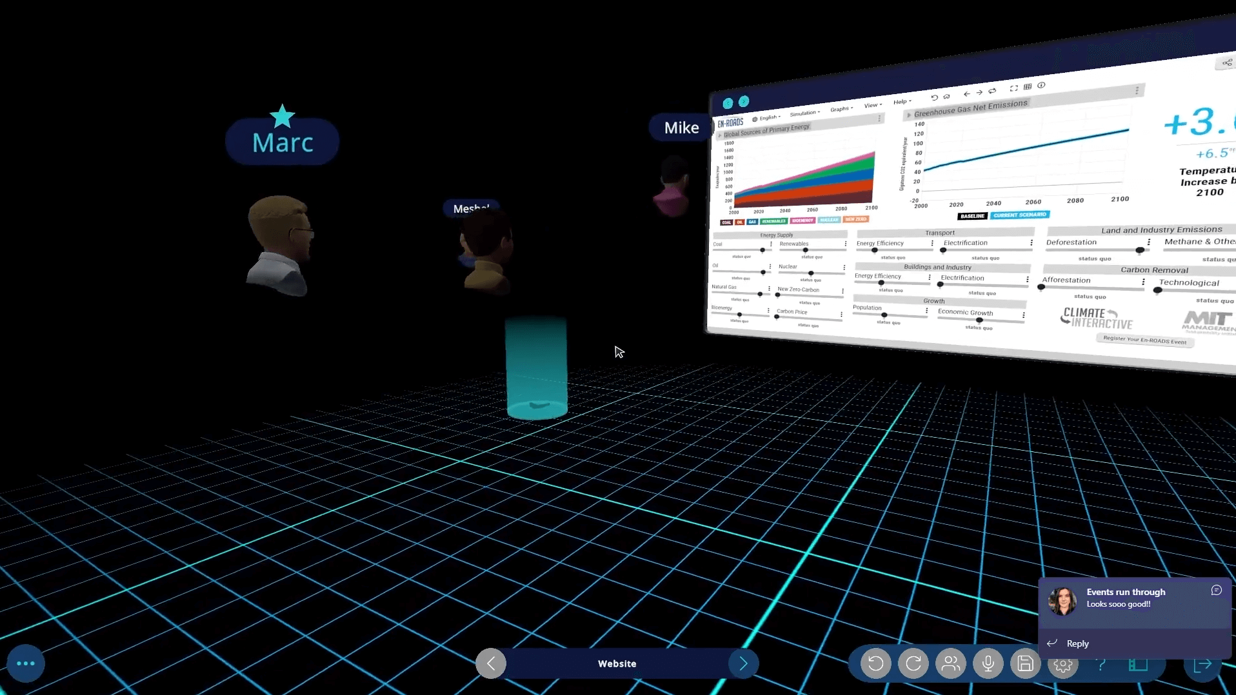The width and height of the screenshot is (1236, 695).
Task: Click the Website navigation bar label
Action: point(617,663)
